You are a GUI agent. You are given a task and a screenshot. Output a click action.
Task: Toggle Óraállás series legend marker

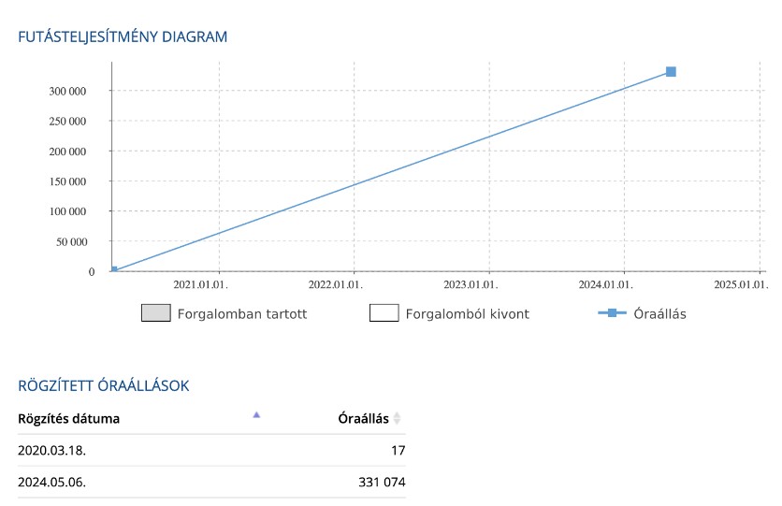click(612, 313)
